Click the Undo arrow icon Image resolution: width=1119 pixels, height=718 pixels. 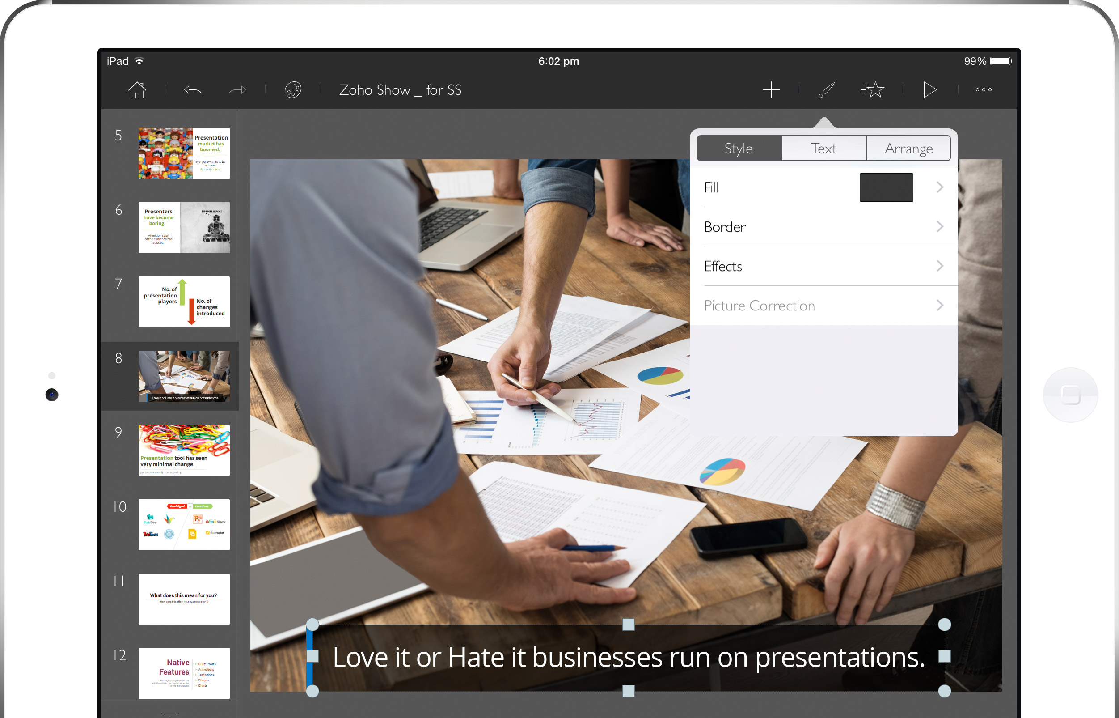click(193, 89)
